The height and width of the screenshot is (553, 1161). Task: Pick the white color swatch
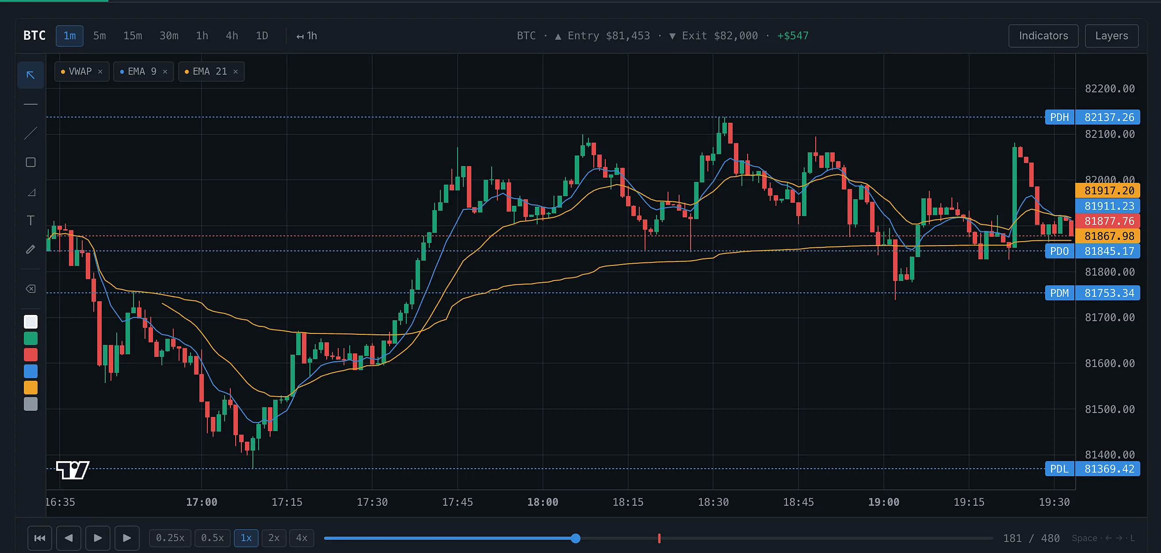(x=31, y=322)
